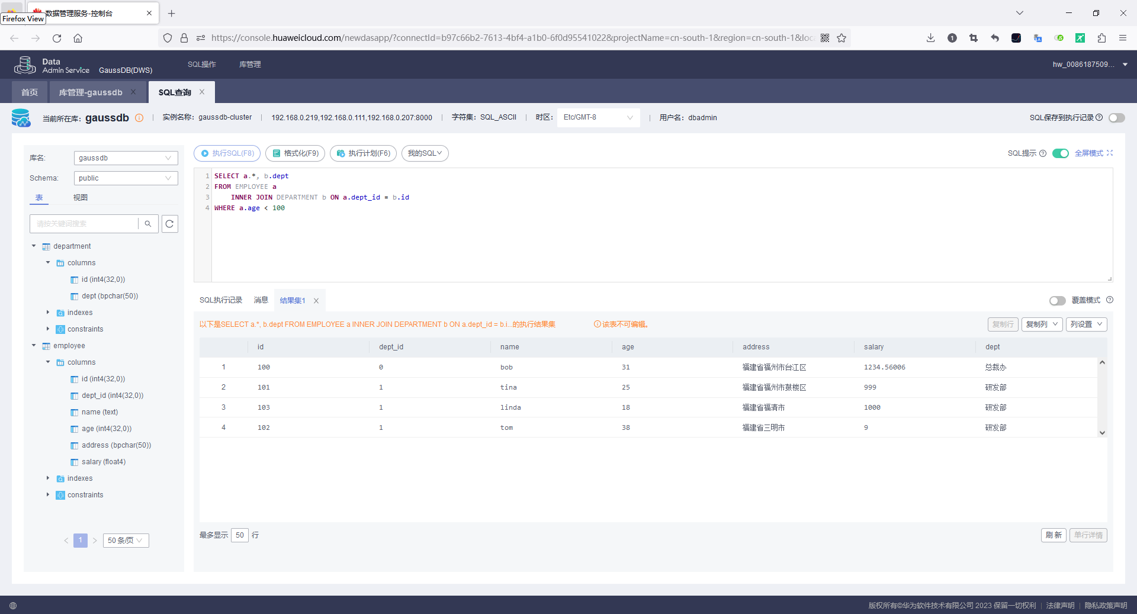
Task: Click the search magnifier icon in table filter
Action: coord(148,224)
